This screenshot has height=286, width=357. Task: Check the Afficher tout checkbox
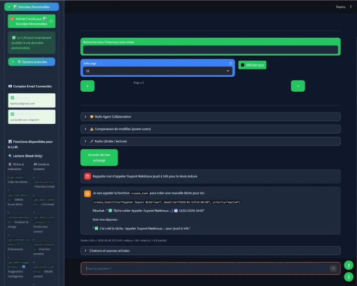tap(242, 65)
